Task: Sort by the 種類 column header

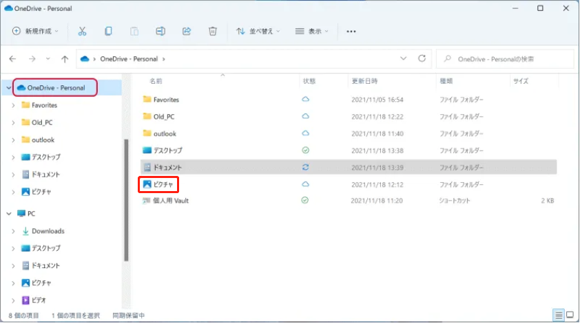Action: pos(446,81)
